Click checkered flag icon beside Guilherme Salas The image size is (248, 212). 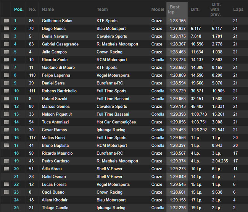6,21
